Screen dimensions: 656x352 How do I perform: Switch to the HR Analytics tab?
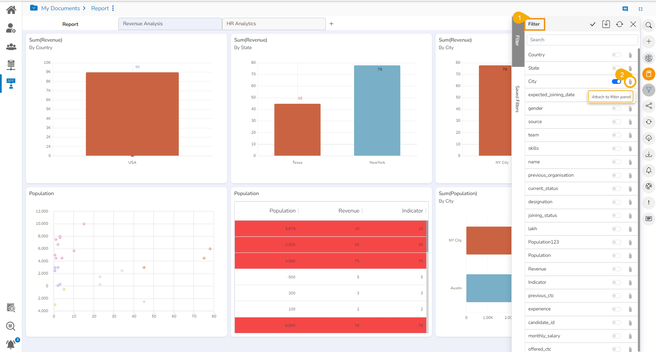274,24
